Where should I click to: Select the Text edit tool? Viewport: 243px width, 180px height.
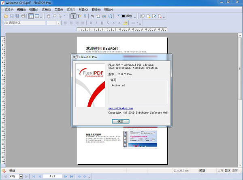pos(73,16)
